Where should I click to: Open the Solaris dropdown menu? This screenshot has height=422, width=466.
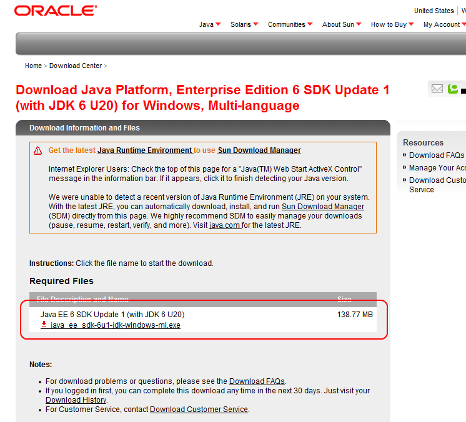[x=244, y=24]
